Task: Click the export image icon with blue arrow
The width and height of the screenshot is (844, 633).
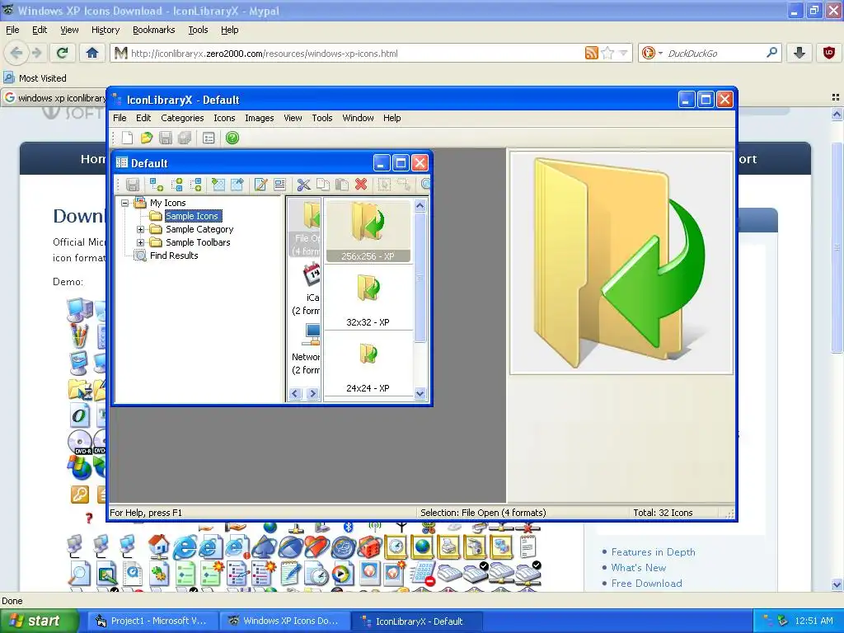Action: coord(237,185)
